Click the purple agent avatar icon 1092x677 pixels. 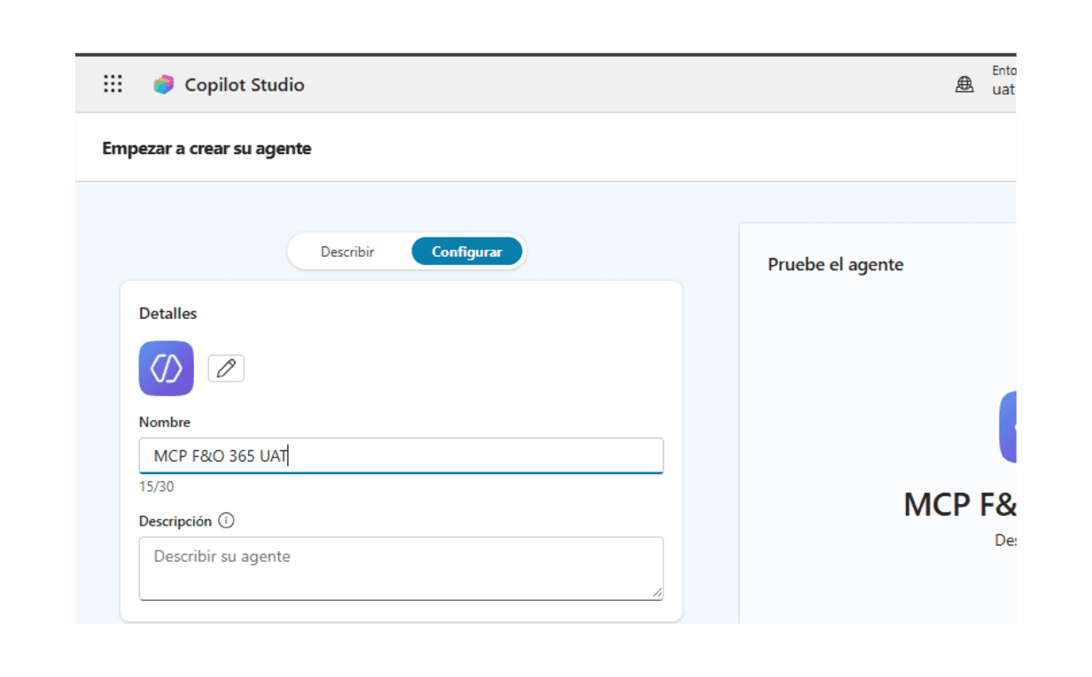click(x=167, y=368)
